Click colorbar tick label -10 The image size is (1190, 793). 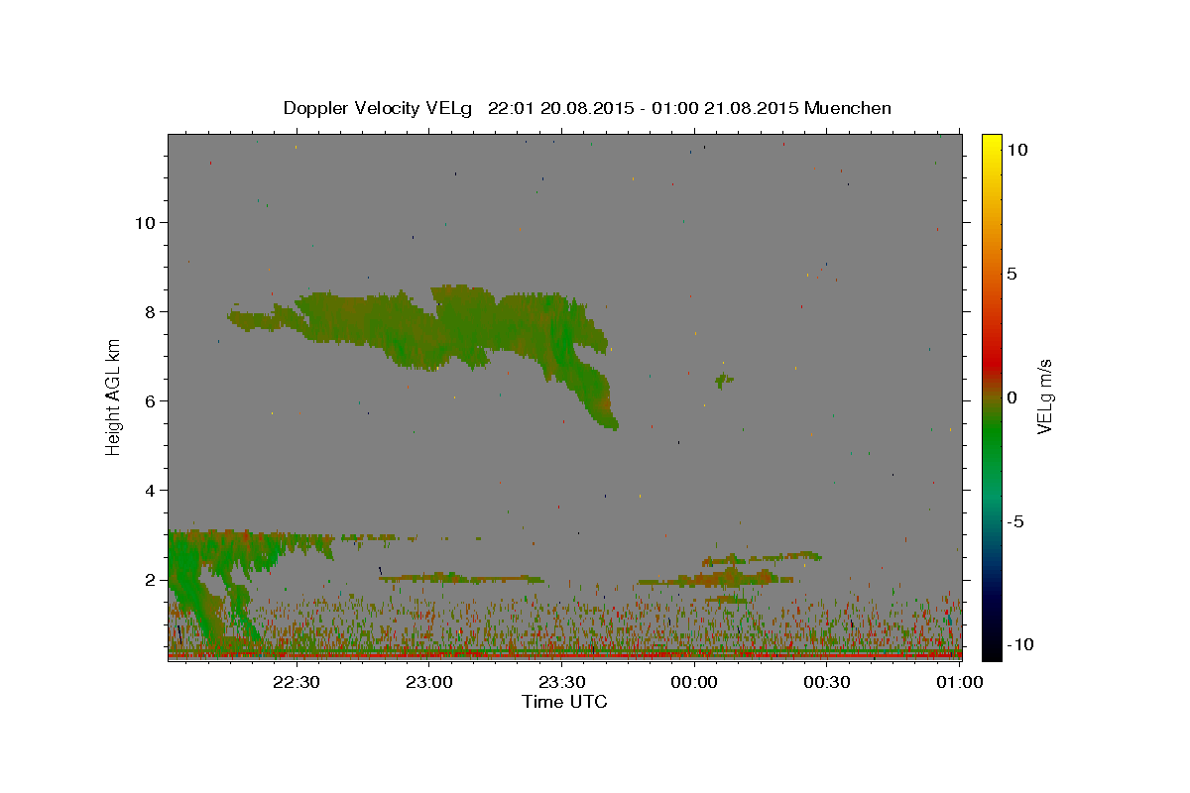[1019, 645]
